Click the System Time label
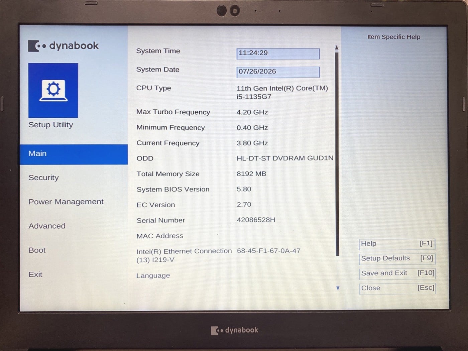 [x=158, y=51]
